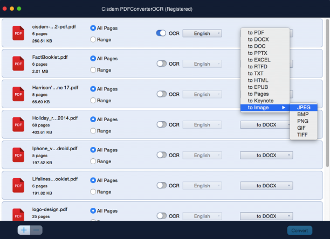The height and width of the screenshot is (239, 330).
Task: Open 'to DOCX' format dropdown for Iphone_v...droid.pdf
Action: [266, 155]
